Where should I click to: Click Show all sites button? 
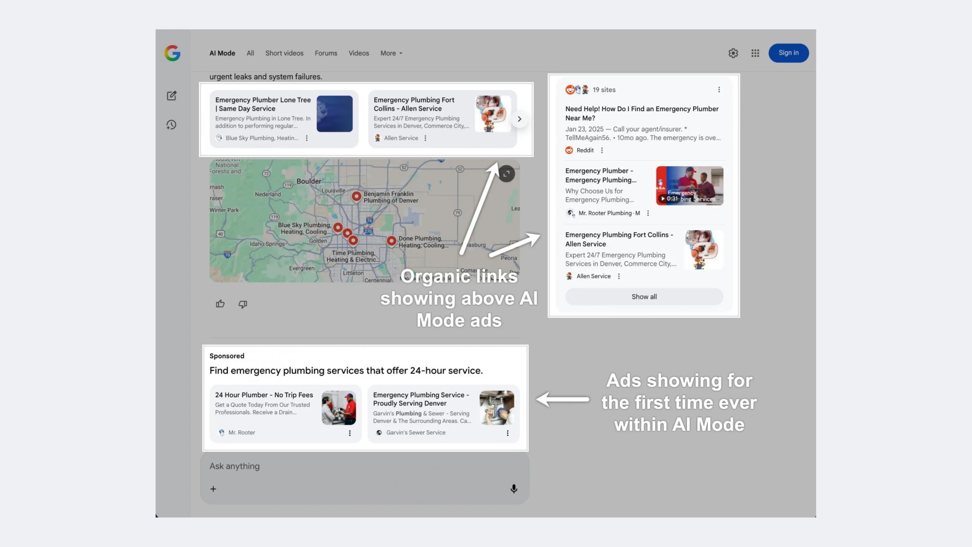(644, 297)
